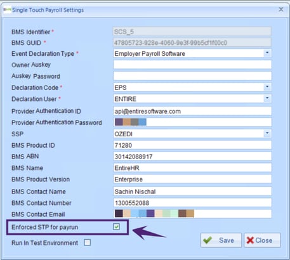This screenshot has height=260, width=290.
Task: Click the green checkmark on Save
Action: point(208,240)
